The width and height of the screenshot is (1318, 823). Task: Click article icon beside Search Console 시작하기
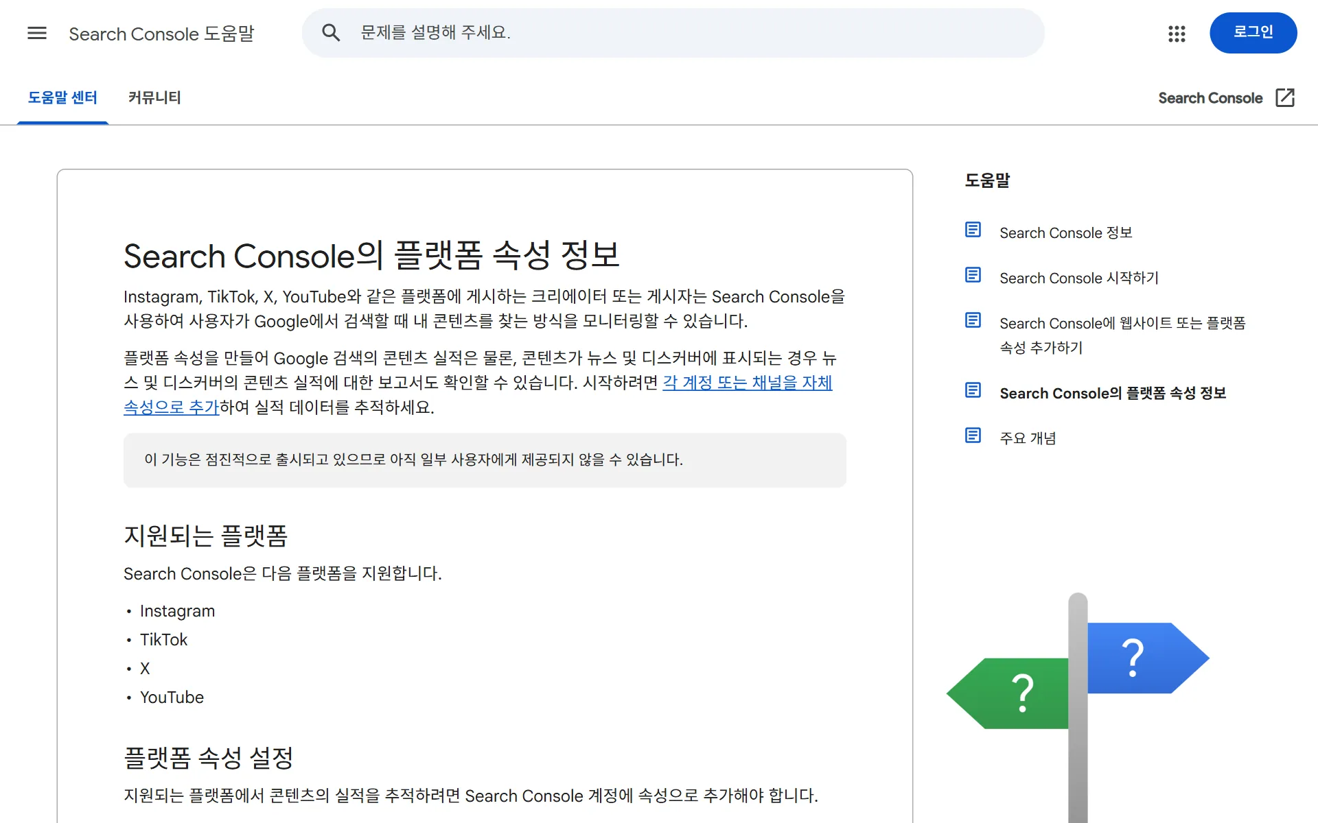[973, 275]
